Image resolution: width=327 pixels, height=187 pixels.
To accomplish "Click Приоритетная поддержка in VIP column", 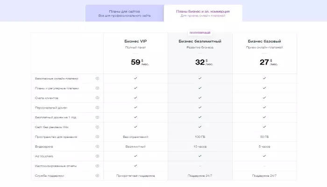I will click(135, 176).
